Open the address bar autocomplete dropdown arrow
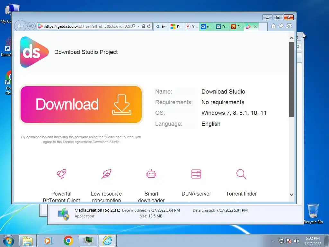Image resolution: width=329 pixels, height=247 pixels. pyautogui.click(x=138, y=26)
